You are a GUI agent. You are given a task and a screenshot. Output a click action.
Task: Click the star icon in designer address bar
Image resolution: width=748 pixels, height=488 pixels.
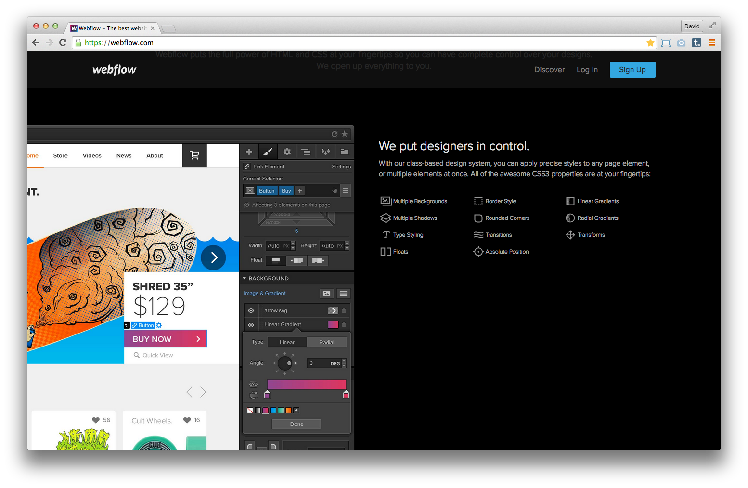click(345, 134)
